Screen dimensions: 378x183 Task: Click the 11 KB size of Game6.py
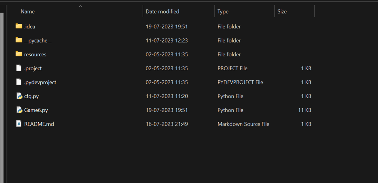pos(304,110)
